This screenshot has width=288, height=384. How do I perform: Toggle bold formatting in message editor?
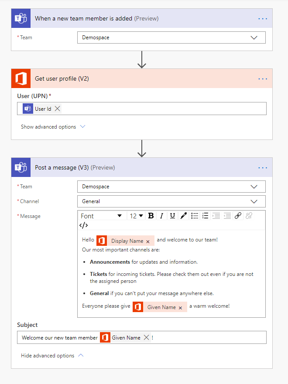click(x=151, y=216)
